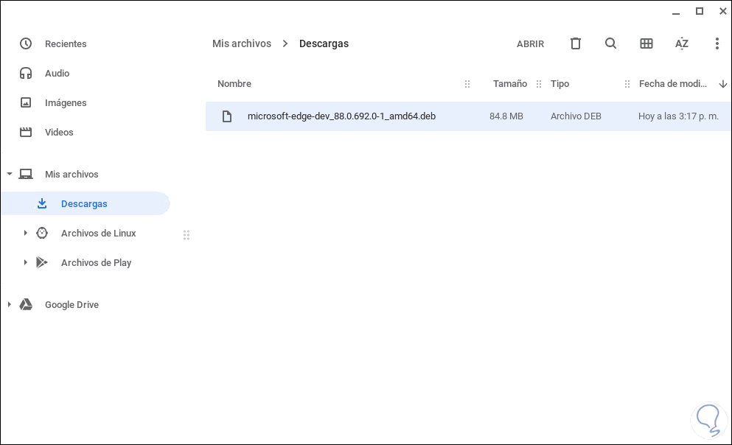This screenshot has height=445, width=732.
Task: Toggle sort direction arrow on date column
Action: pyautogui.click(x=722, y=84)
